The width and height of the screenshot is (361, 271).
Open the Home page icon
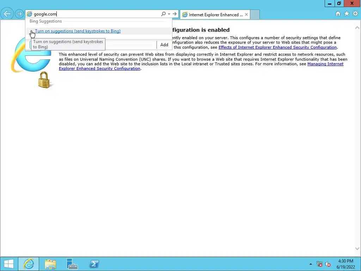[x=338, y=14]
